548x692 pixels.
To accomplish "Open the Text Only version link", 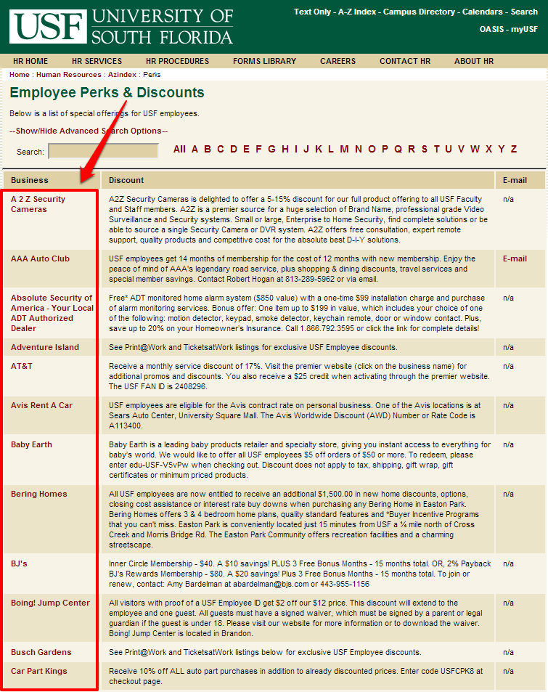I will 312,12.
